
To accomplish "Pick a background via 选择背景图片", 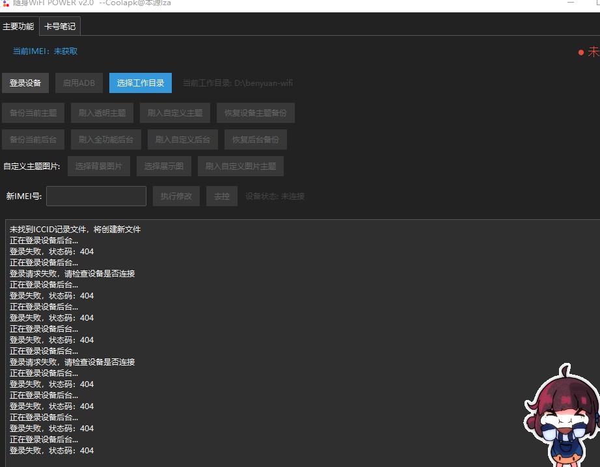I will [99, 167].
